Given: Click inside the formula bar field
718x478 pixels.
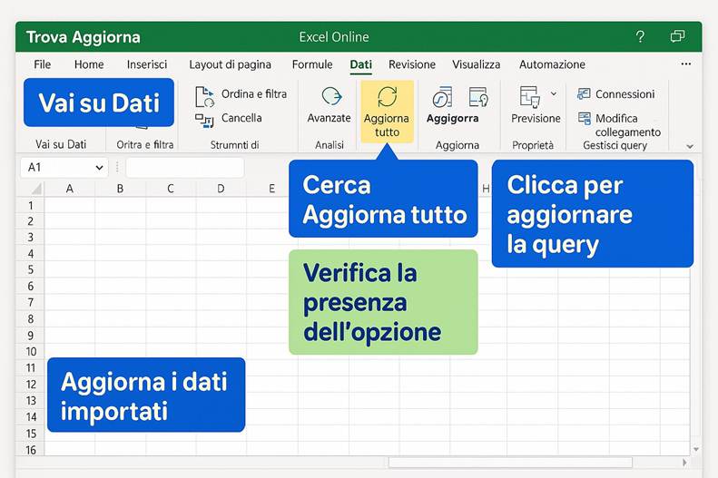Looking at the screenshot, I should [x=185, y=168].
